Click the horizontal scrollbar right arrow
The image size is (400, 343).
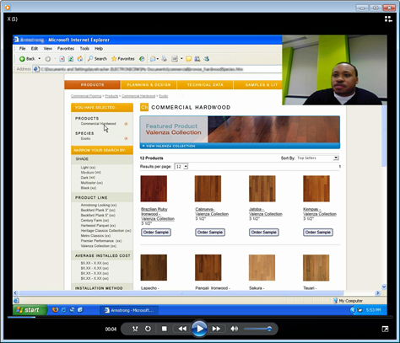point(378,293)
